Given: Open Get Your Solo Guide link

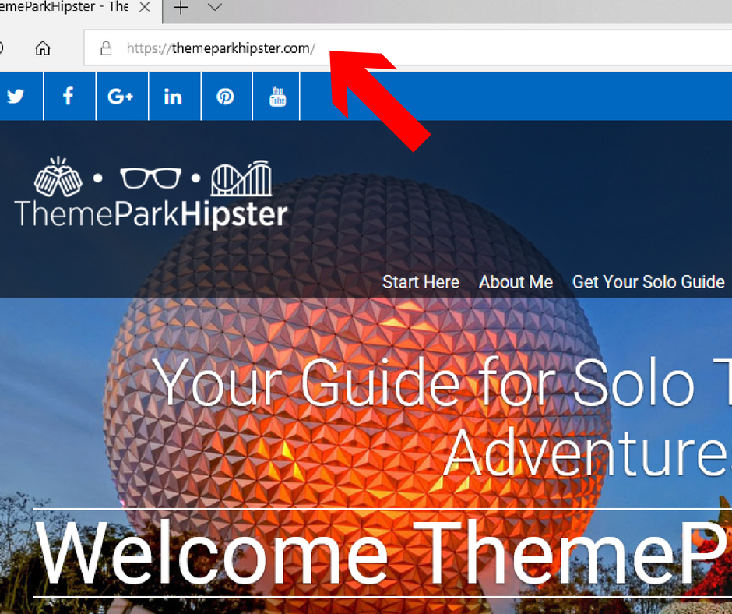Looking at the screenshot, I should point(649,282).
